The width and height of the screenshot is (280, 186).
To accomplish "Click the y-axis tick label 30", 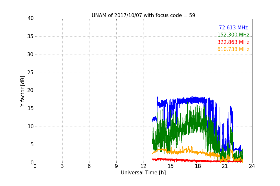I will pos(30,55).
